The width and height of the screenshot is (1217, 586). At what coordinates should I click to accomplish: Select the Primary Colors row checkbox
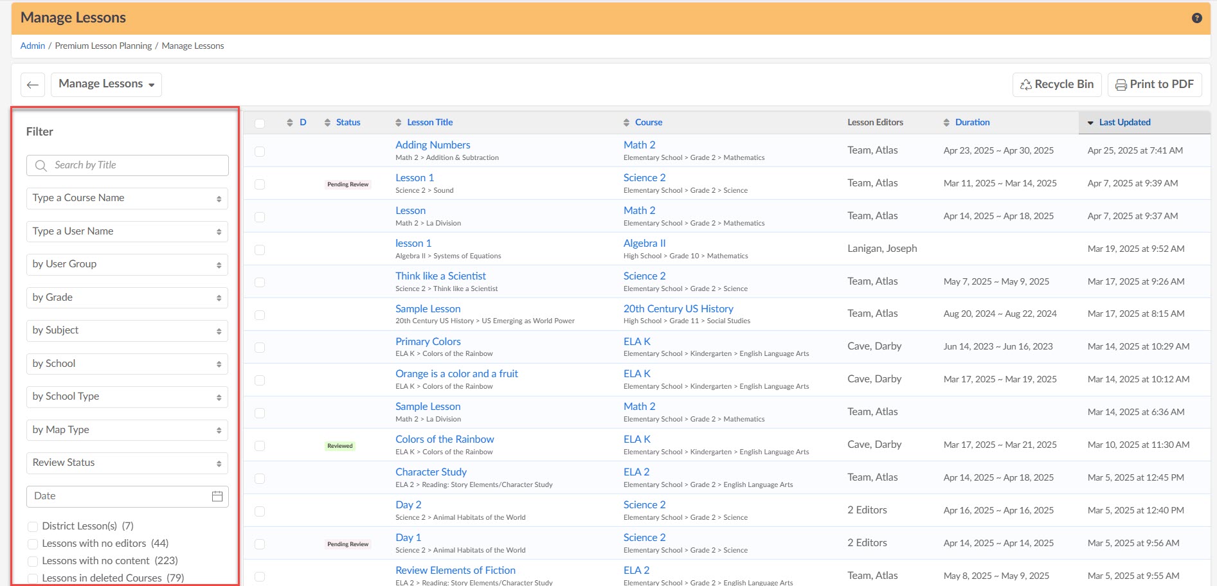(260, 348)
